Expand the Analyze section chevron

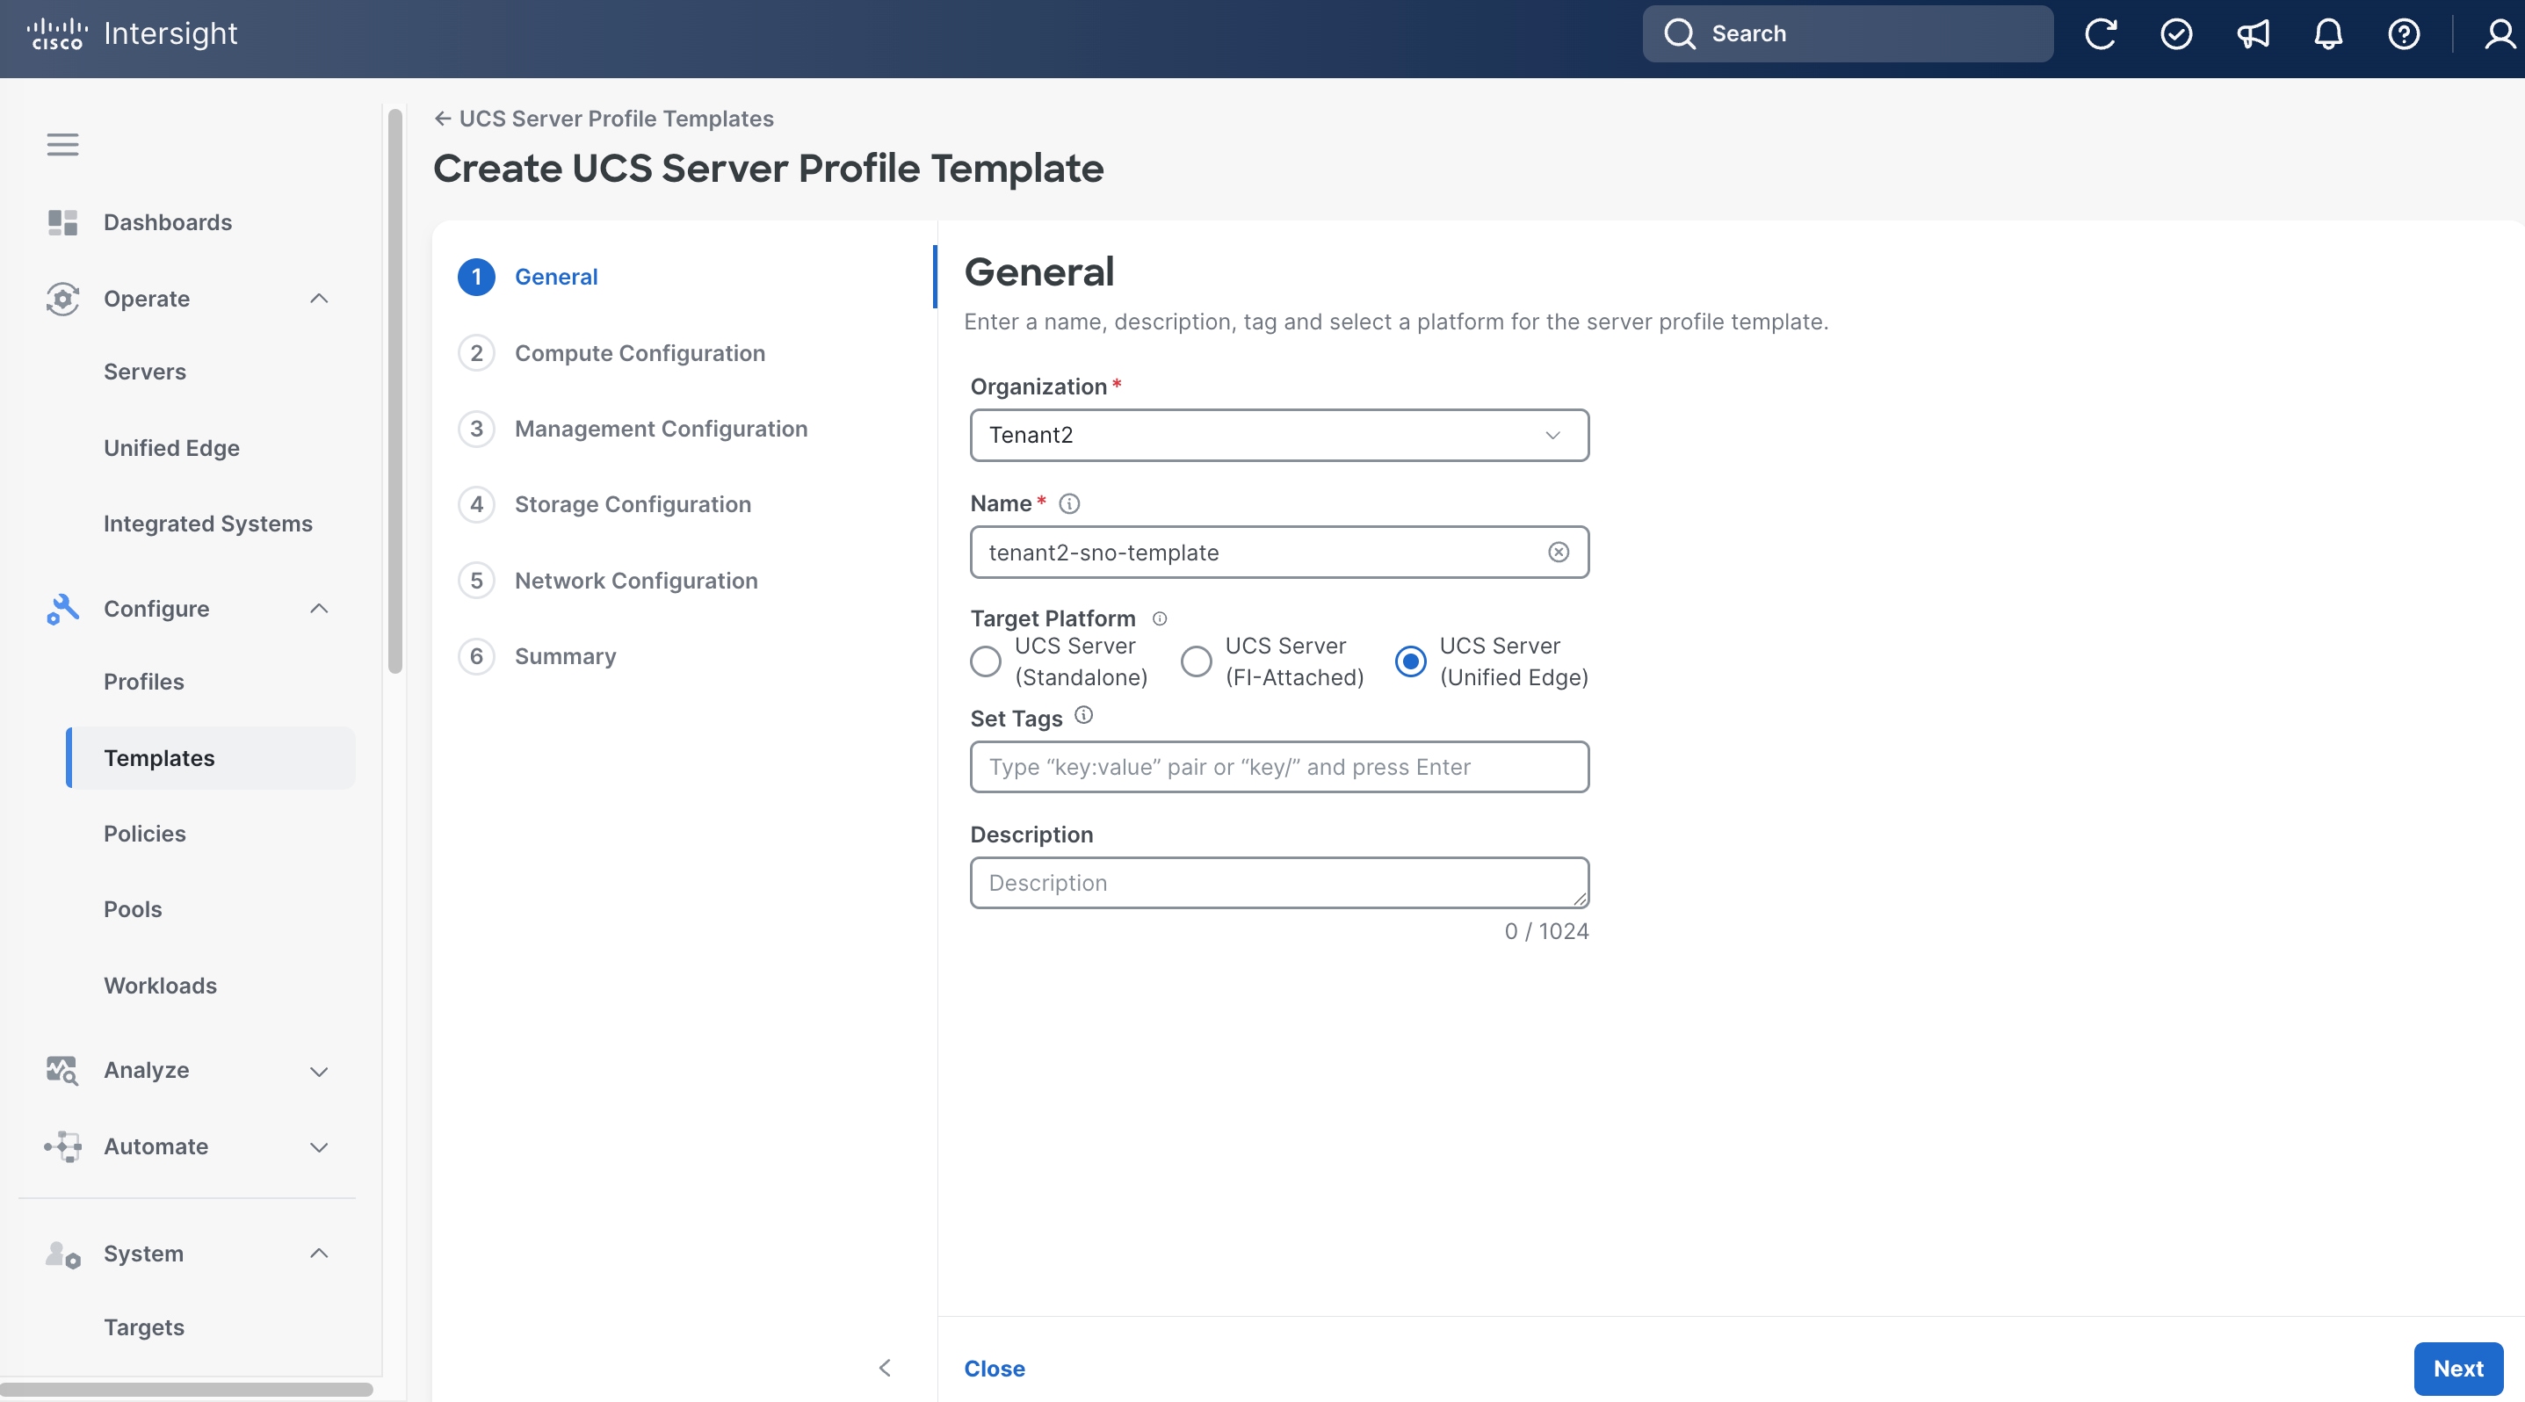point(319,1071)
